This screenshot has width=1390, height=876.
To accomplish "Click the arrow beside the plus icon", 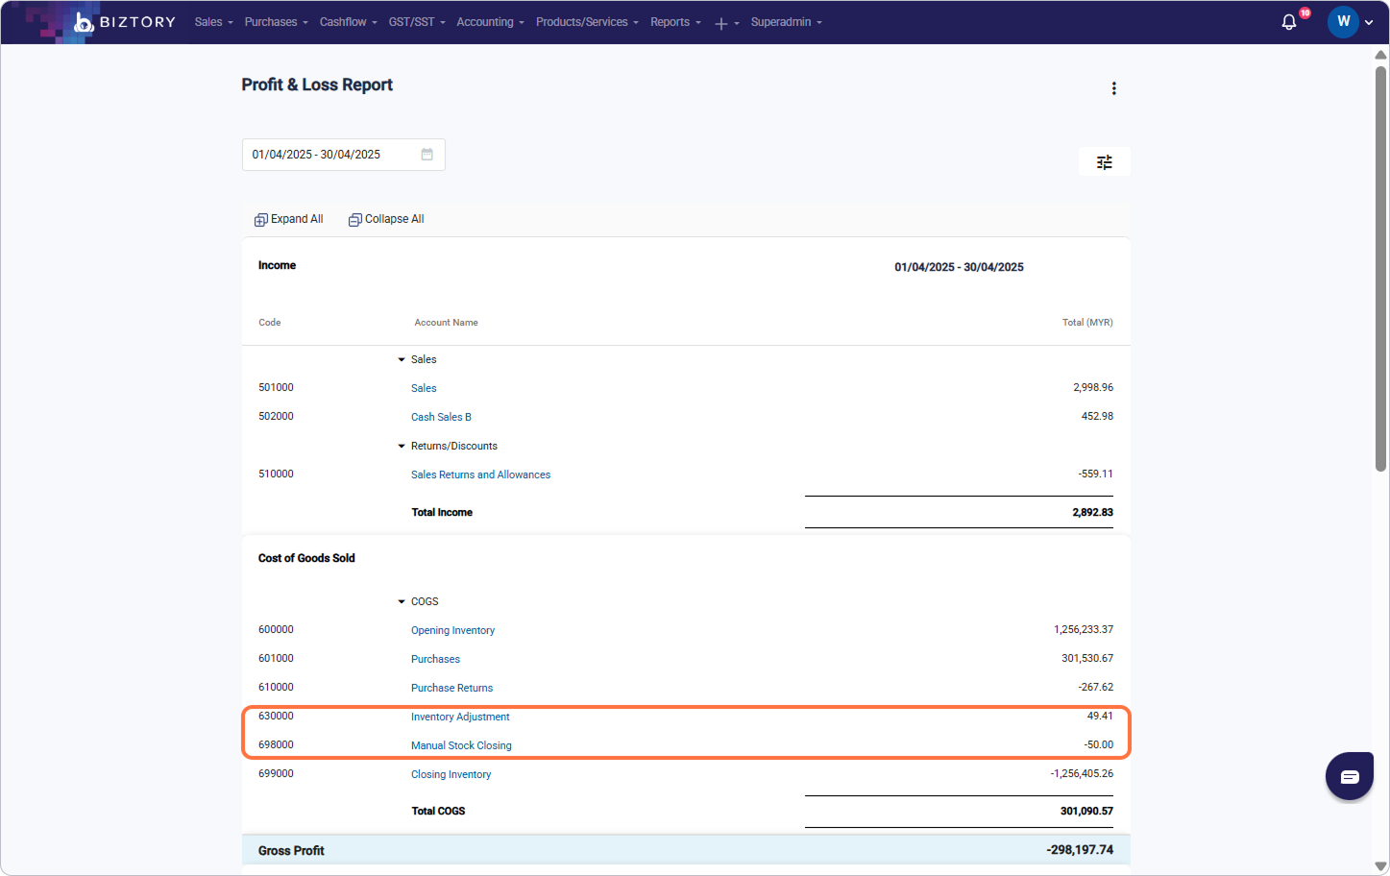I will click(x=737, y=23).
